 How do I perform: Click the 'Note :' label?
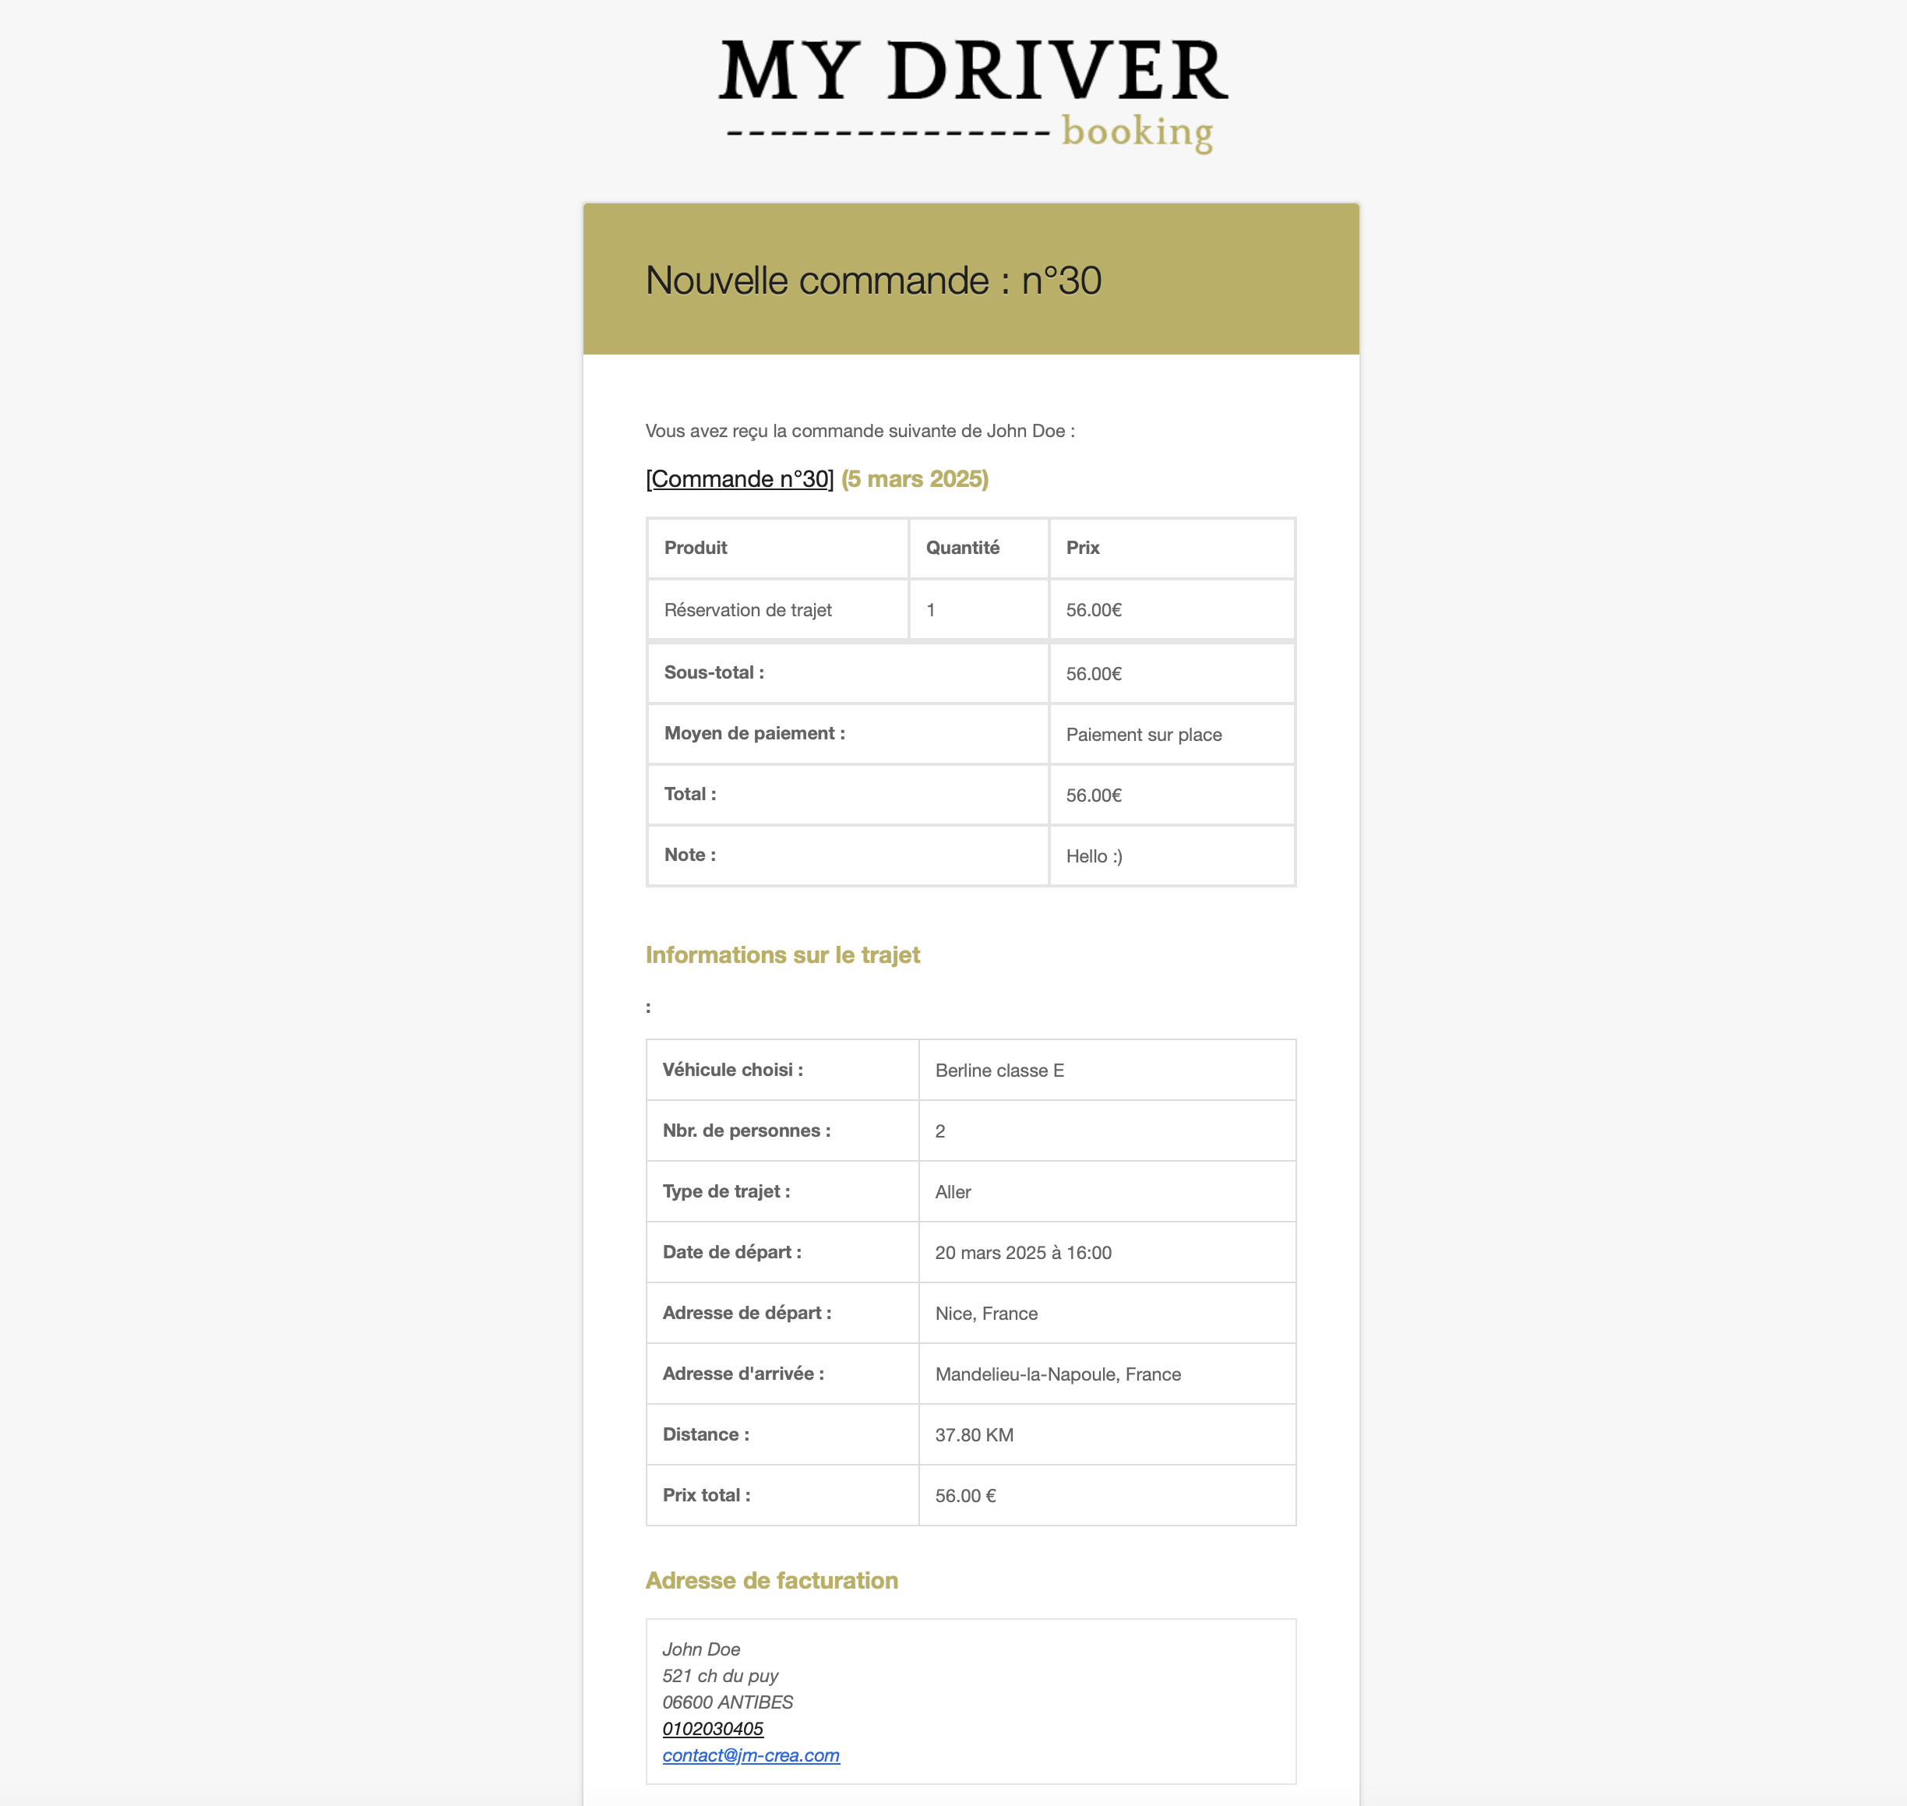(x=690, y=855)
